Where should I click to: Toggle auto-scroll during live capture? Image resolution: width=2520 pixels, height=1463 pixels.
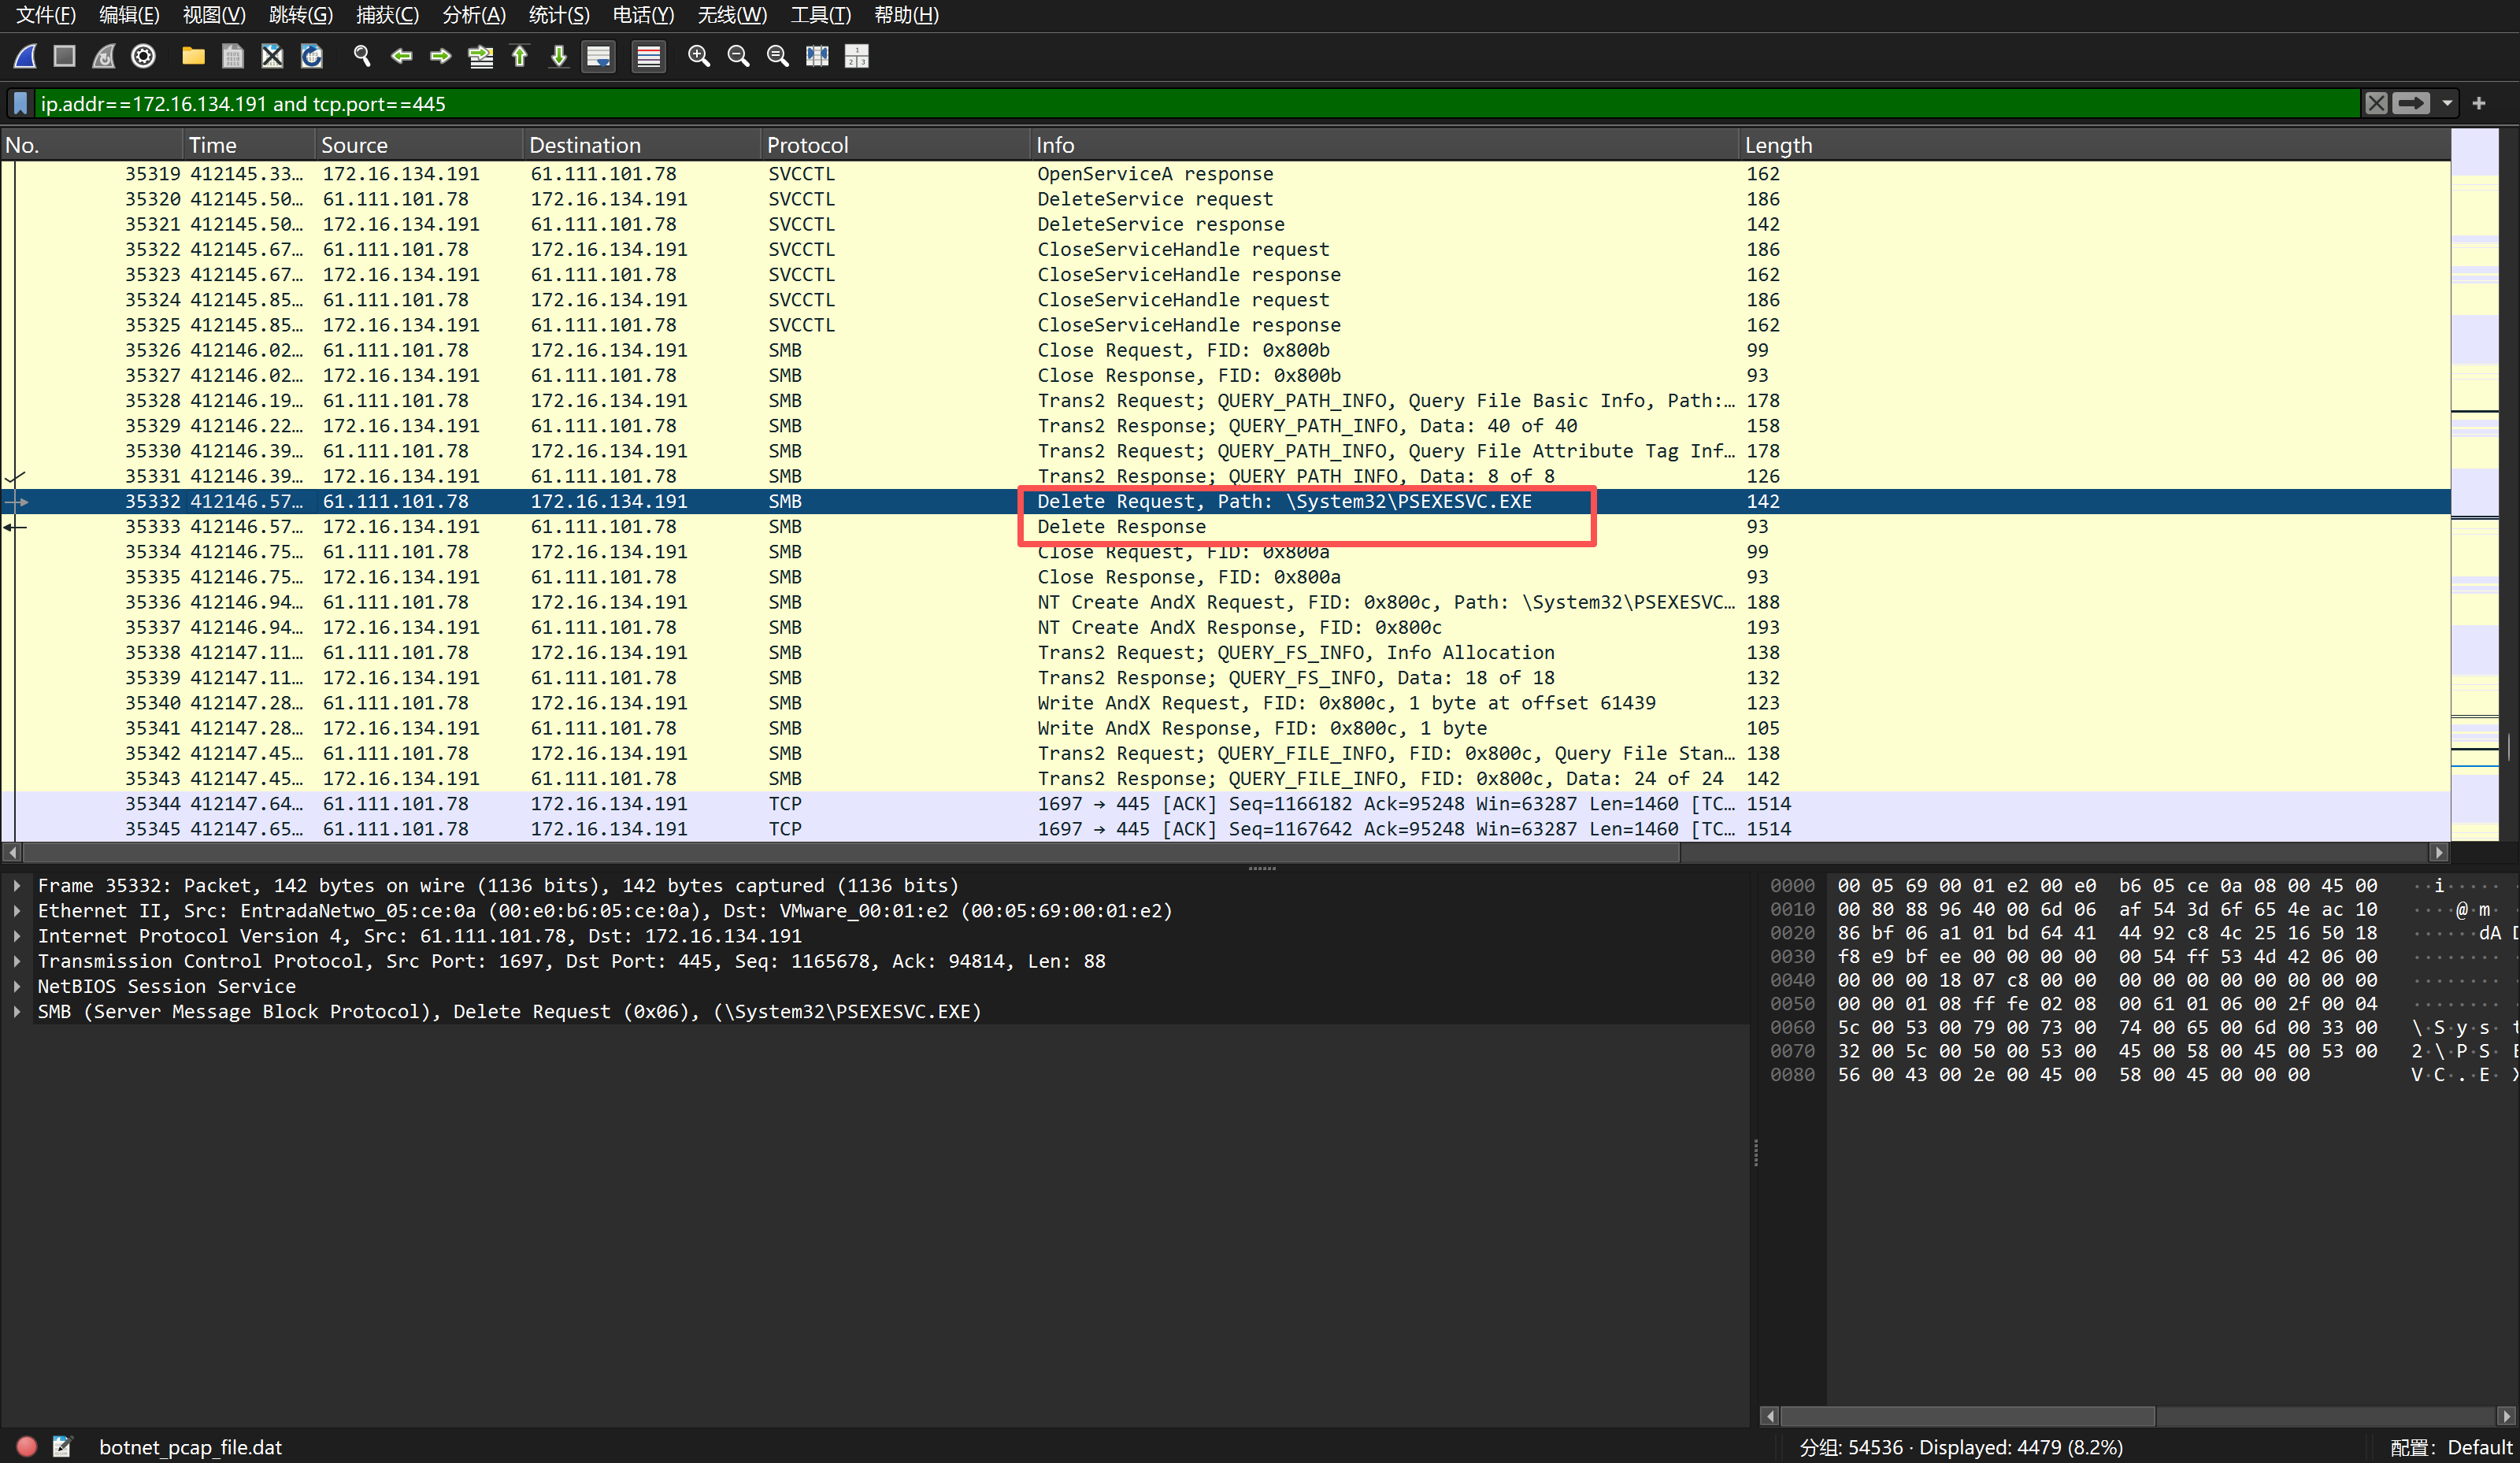point(598,56)
